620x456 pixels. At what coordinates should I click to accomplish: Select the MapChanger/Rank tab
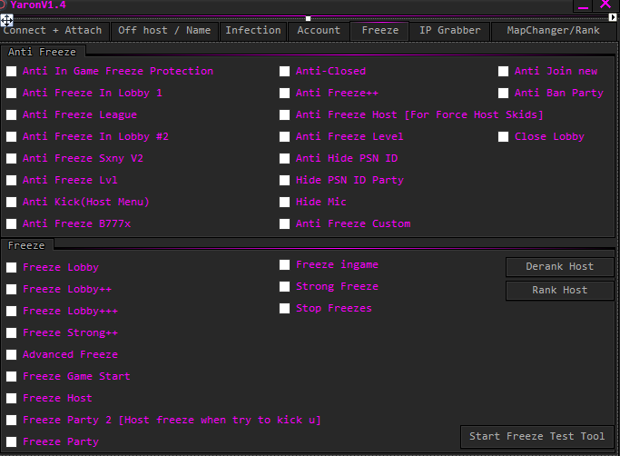coord(553,31)
